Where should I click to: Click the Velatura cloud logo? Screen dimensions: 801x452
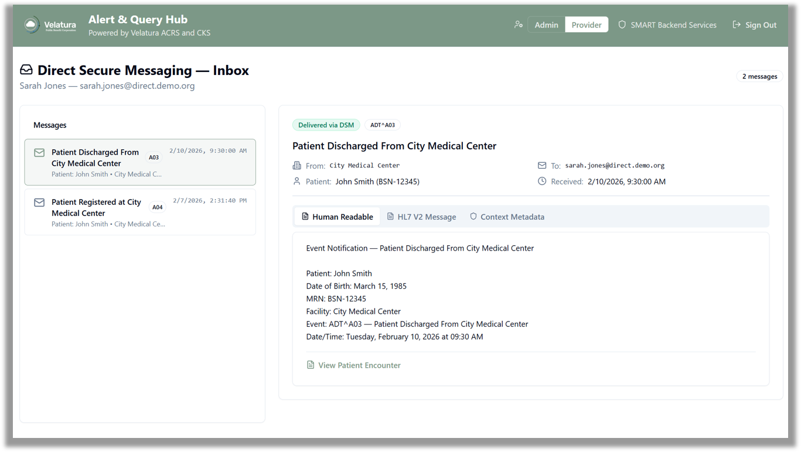(x=32, y=25)
